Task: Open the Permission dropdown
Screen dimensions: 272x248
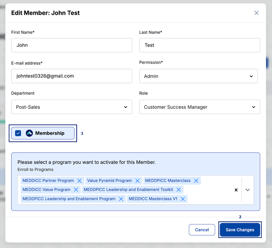Action: coord(198,76)
